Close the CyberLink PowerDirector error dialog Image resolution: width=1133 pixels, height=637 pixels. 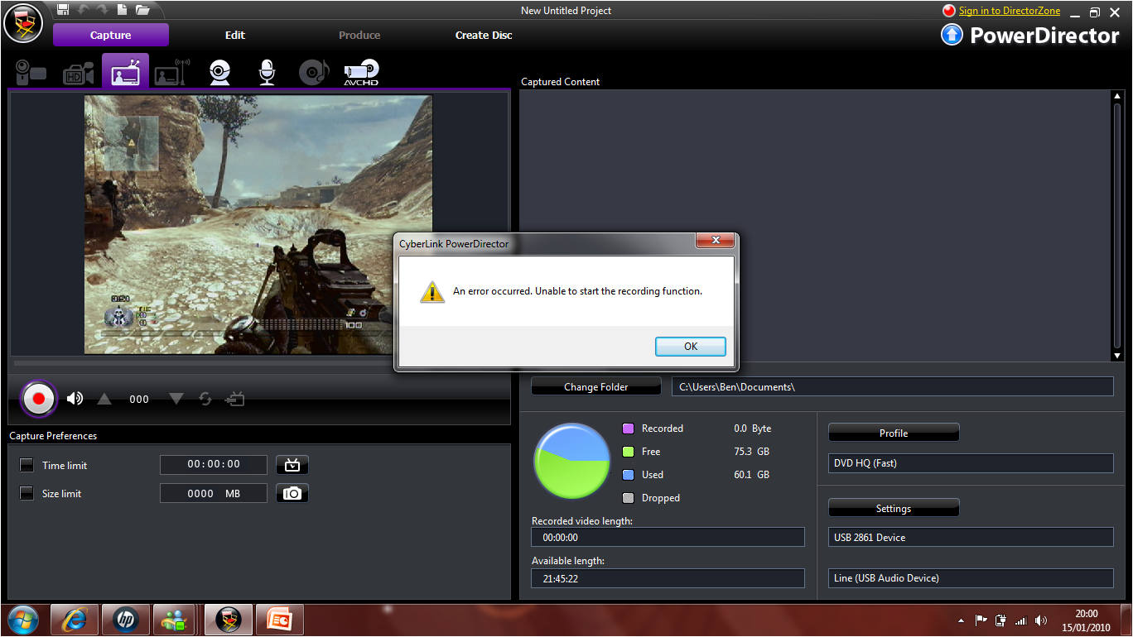pyautogui.click(x=715, y=241)
